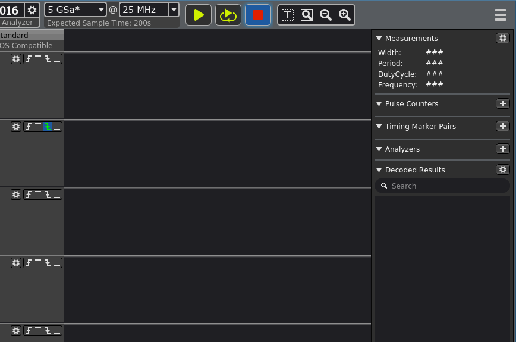Image resolution: width=516 pixels, height=342 pixels.
Task: Stop the capture with the red square
Action: (x=257, y=15)
